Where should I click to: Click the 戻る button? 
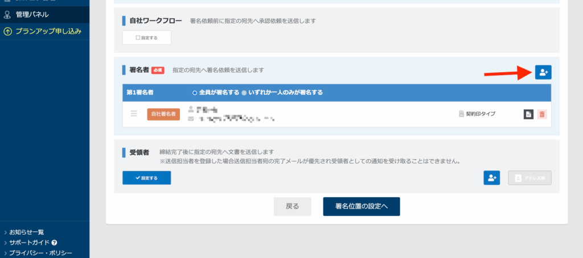point(292,206)
